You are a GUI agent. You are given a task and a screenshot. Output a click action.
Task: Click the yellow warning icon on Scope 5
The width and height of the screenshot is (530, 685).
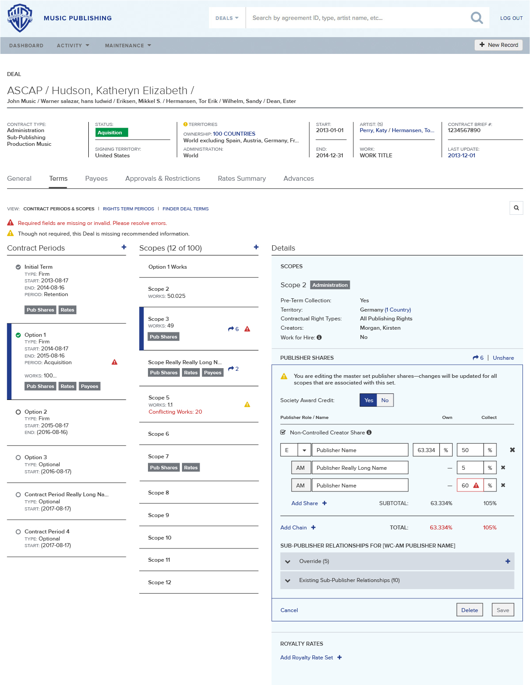(247, 404)
